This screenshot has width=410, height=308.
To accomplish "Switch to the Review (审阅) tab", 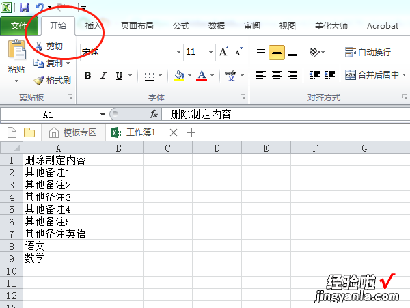I will click(252, 25).
